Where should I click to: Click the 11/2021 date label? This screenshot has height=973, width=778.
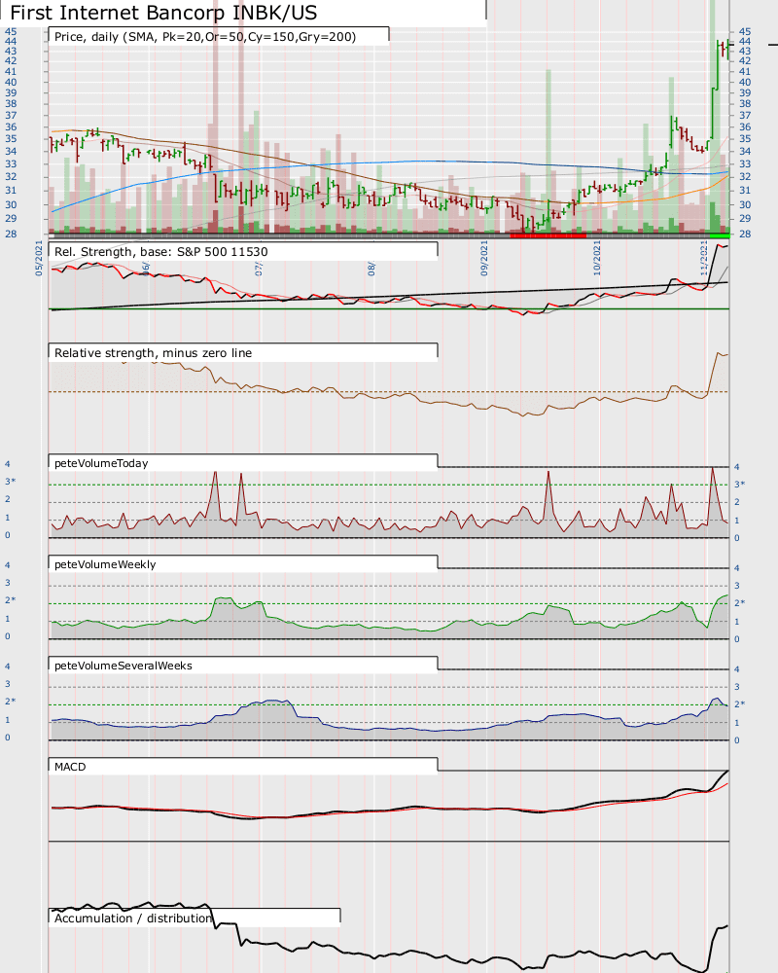click(x=704, y=258)
